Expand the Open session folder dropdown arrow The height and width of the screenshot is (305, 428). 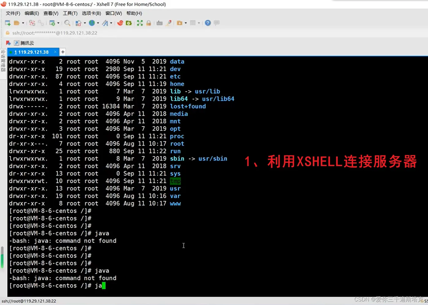tap(23, 23)
